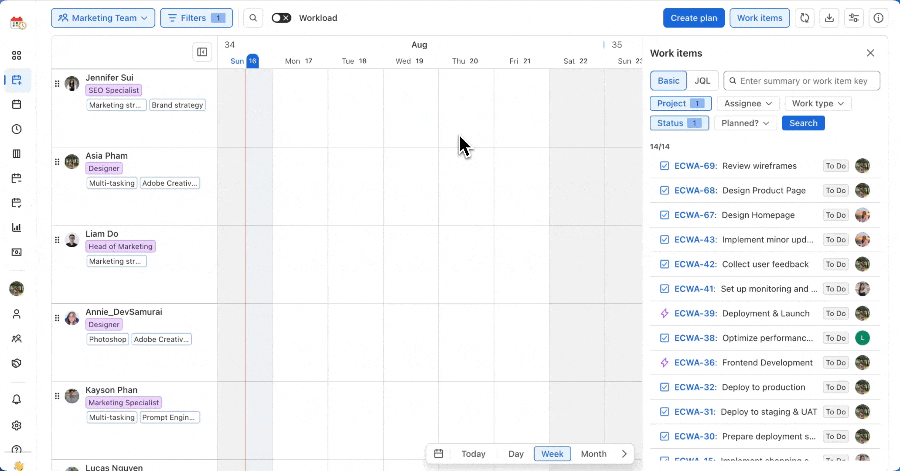Image resolution: width=900 pixels, height=471 pixels.
Task: Click the info circle icon
Action: (879, 18)
